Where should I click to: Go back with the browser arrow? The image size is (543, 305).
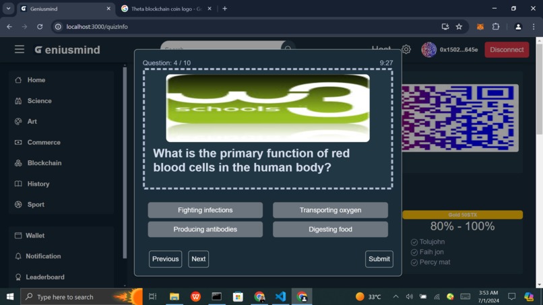(x=9, y=27)
